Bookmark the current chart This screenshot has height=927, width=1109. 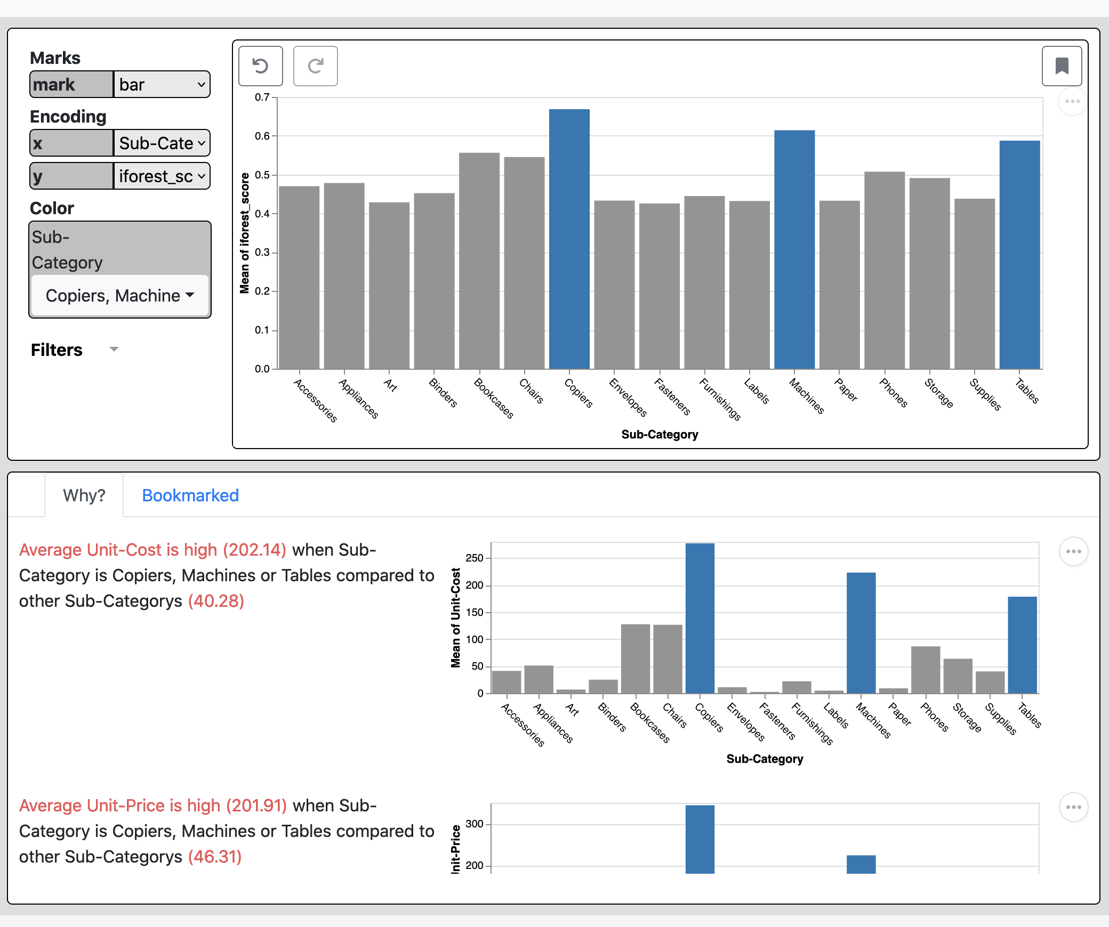pos(1061,66)
